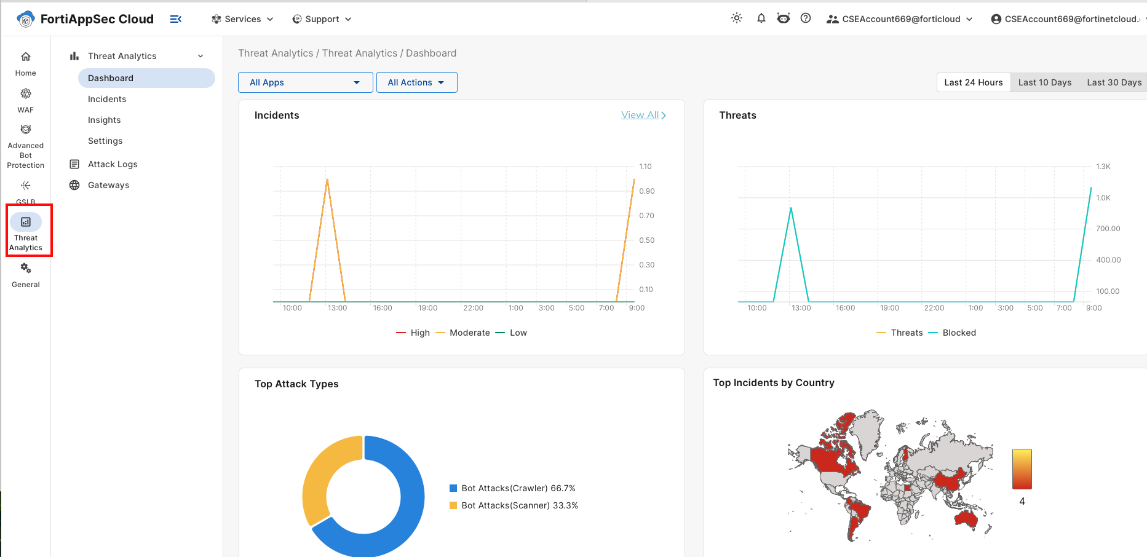Open Gateways in the side menu

coord(109,185)
